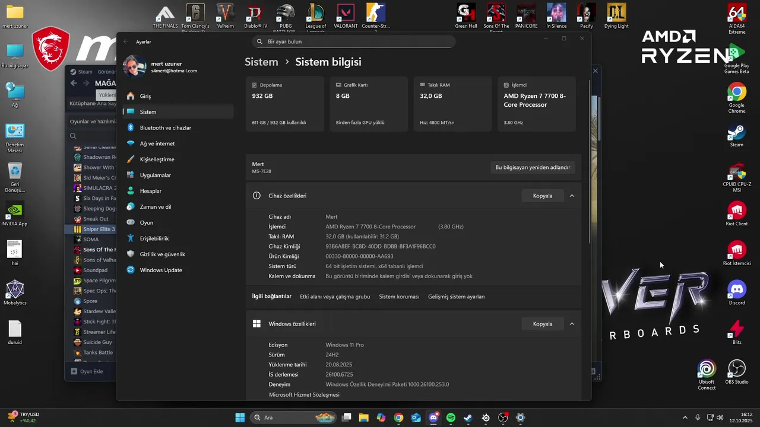Image resolution: width=760 pixels, height=427 pixels.
Task: Click Bu bilgisayarı yeniden adlandır button
Action: tap(533, 167)
